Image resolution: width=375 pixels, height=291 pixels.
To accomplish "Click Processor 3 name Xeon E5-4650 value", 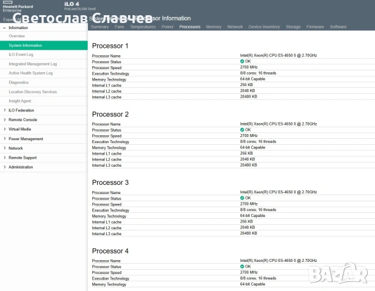I will pos(279,192).
